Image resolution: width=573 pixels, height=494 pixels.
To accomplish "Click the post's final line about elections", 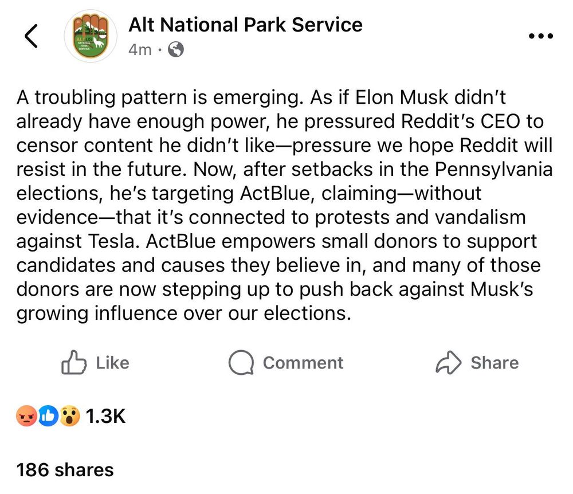I will 183,313.
